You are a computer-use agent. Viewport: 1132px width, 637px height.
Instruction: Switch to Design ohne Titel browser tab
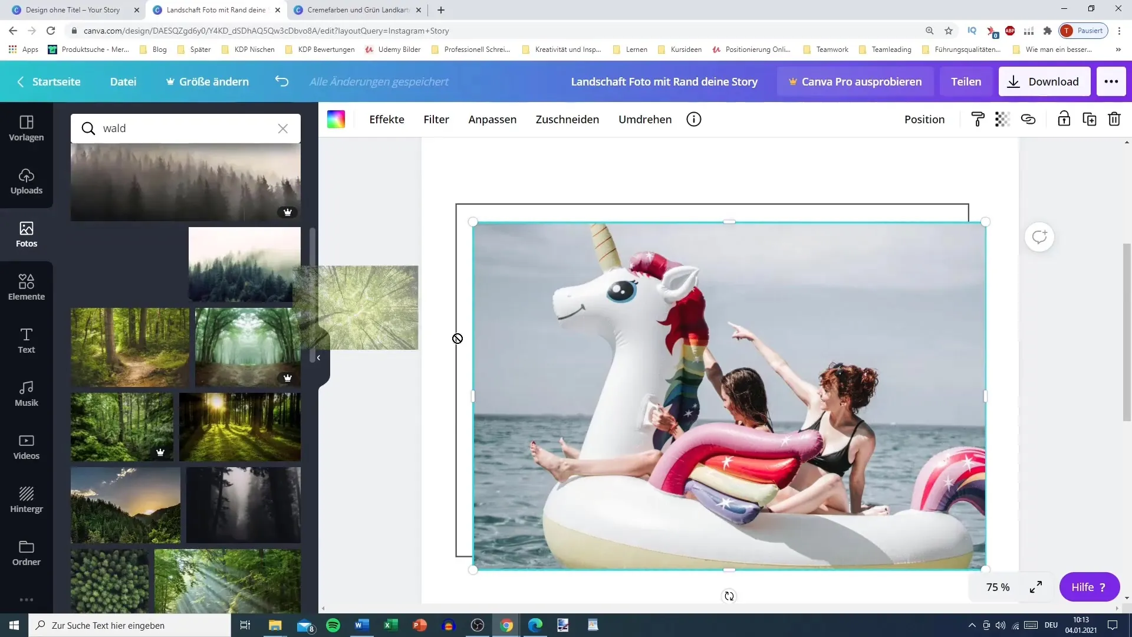pos(73,10)
